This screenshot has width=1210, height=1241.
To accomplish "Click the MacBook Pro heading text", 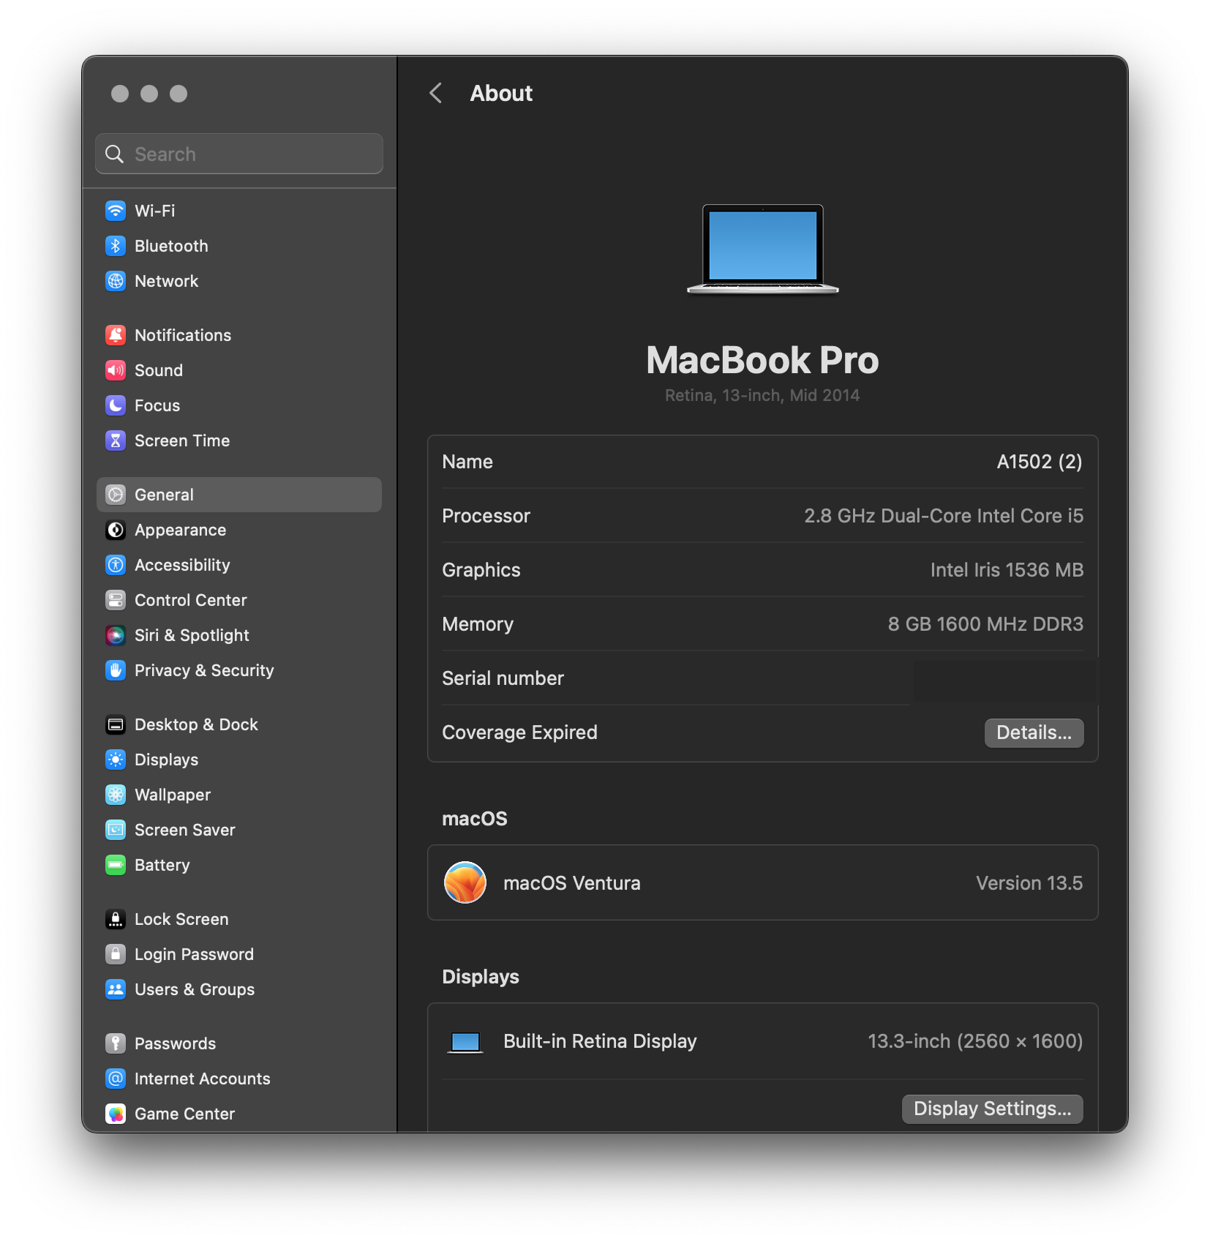I will coord(762,360).
